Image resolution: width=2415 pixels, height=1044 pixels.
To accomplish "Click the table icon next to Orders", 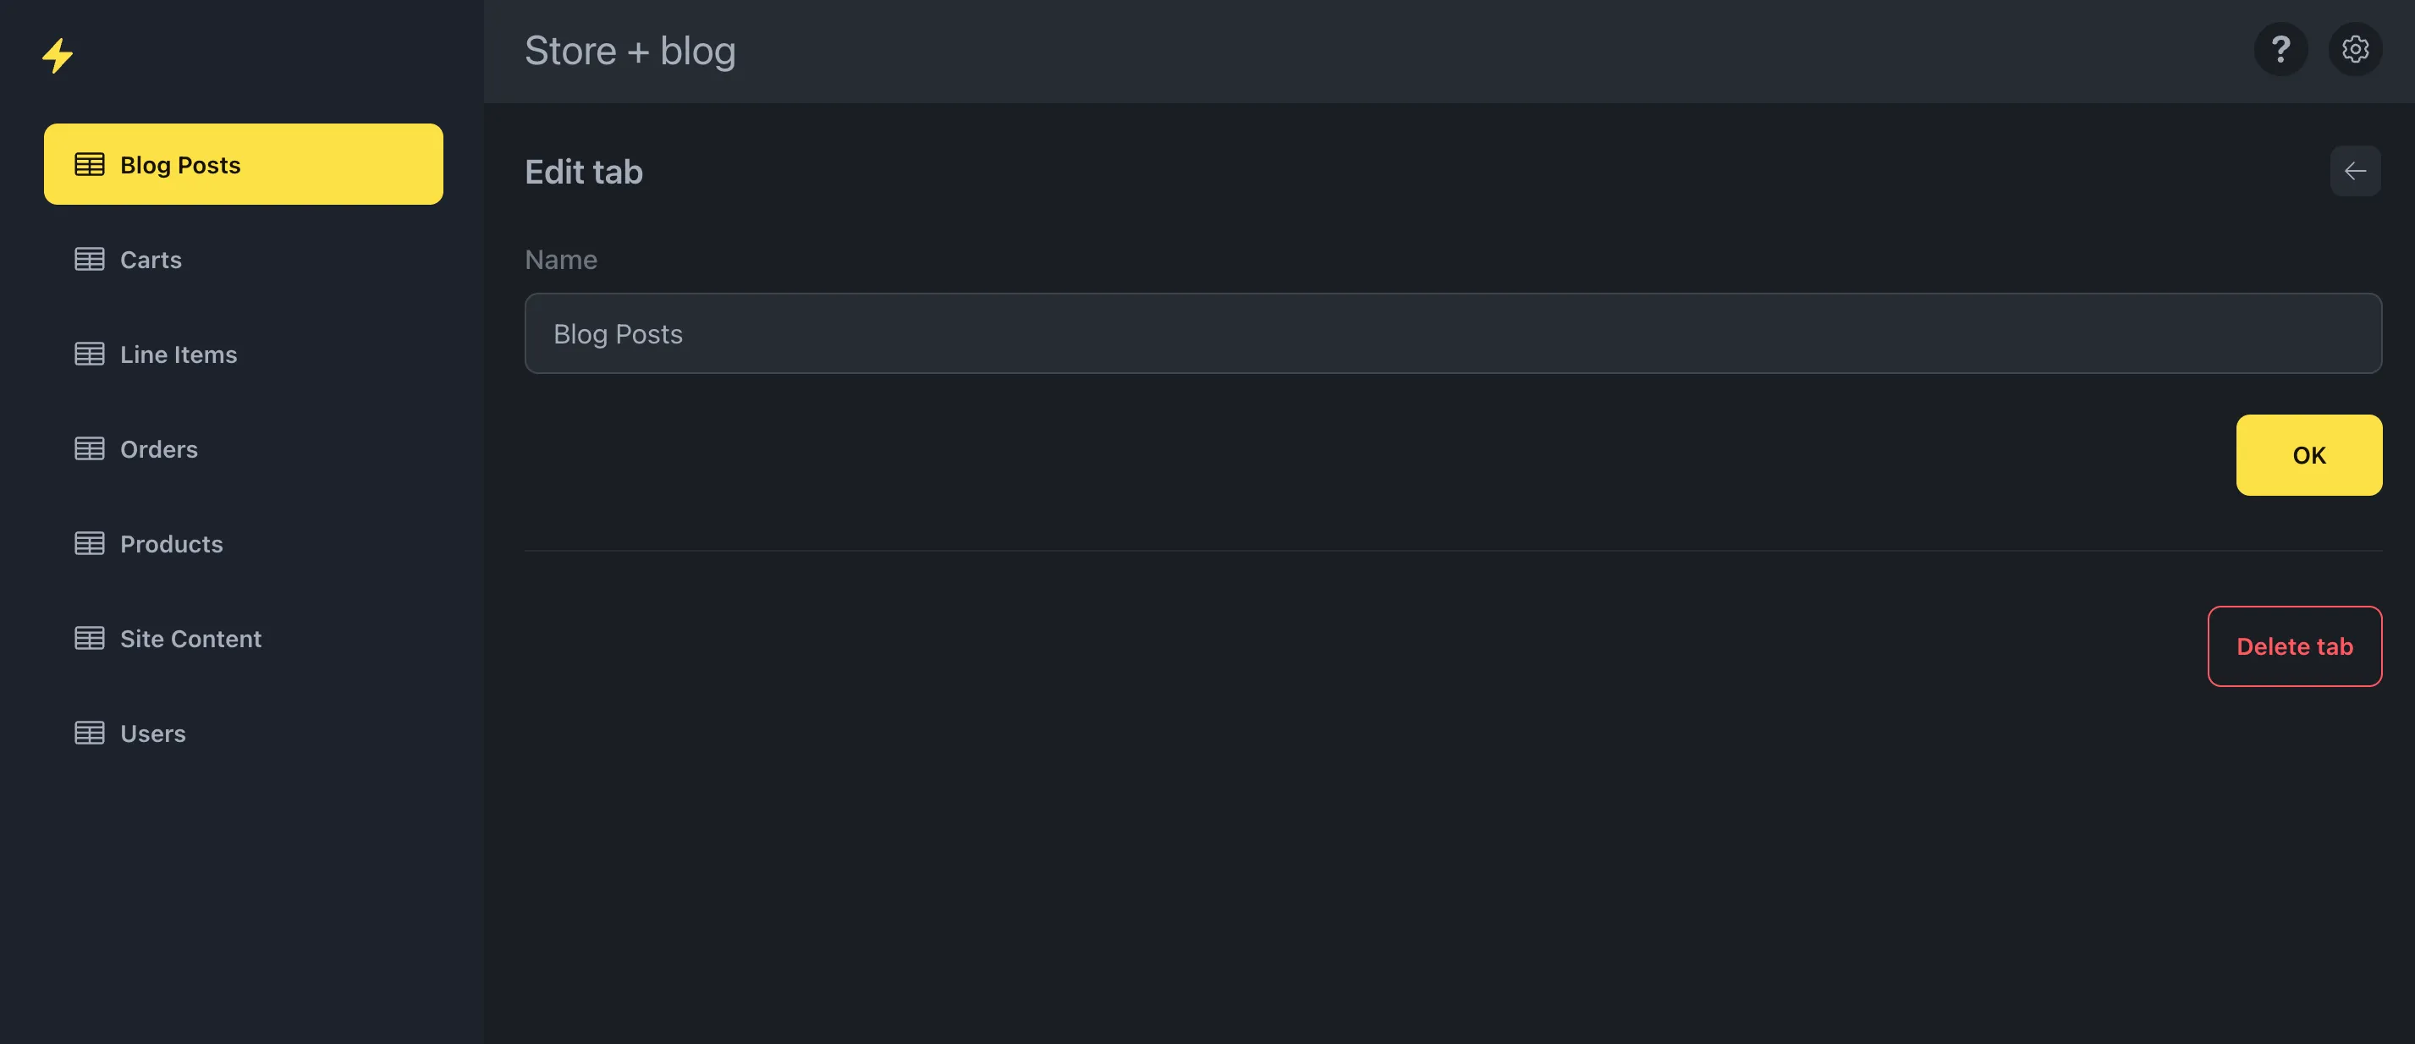I will (88, 448).
